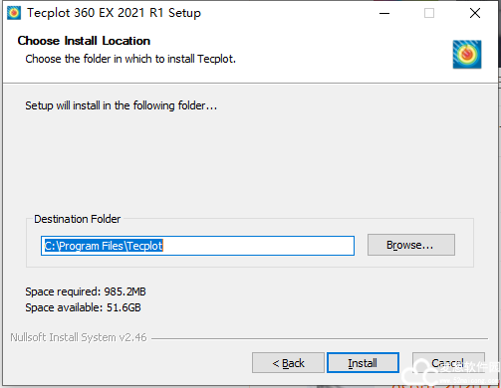Go to previous step with Back button
Viewport: 501px width, 388px height.
click(288, 363)
